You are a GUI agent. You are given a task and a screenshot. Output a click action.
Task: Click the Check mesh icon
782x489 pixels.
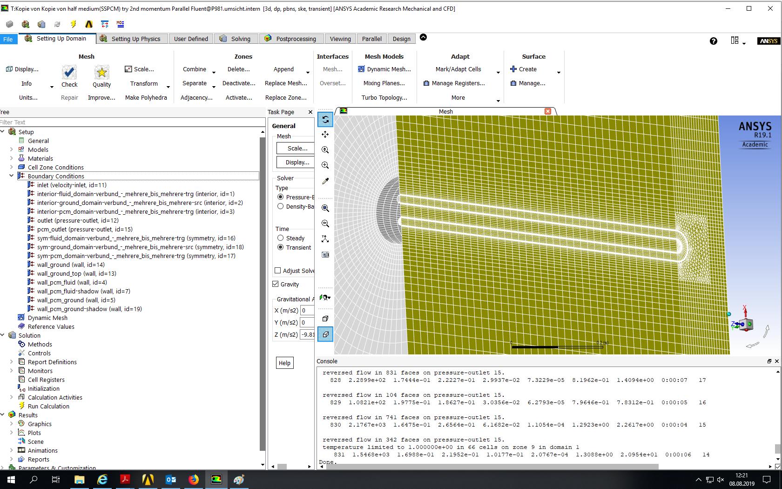point(69,73)
